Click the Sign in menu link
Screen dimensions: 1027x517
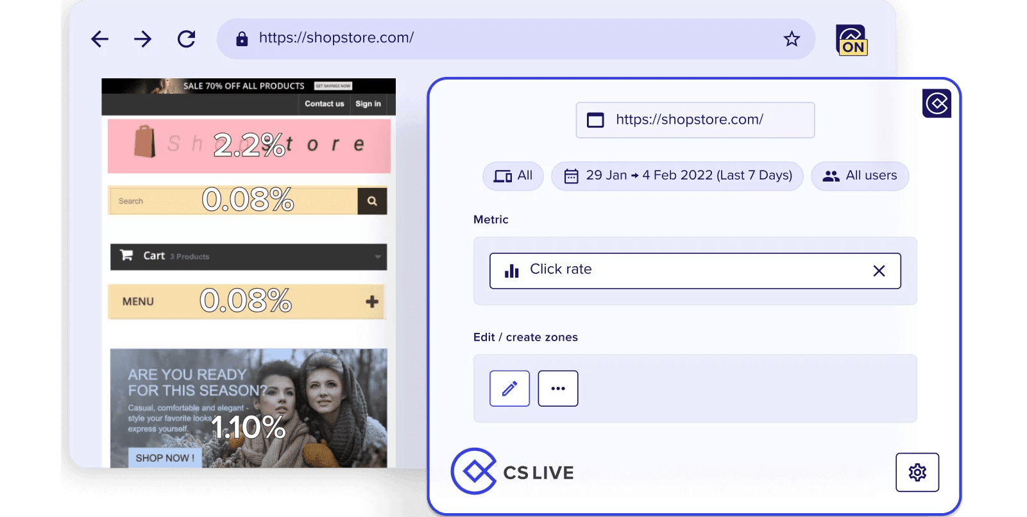(368, 104)
